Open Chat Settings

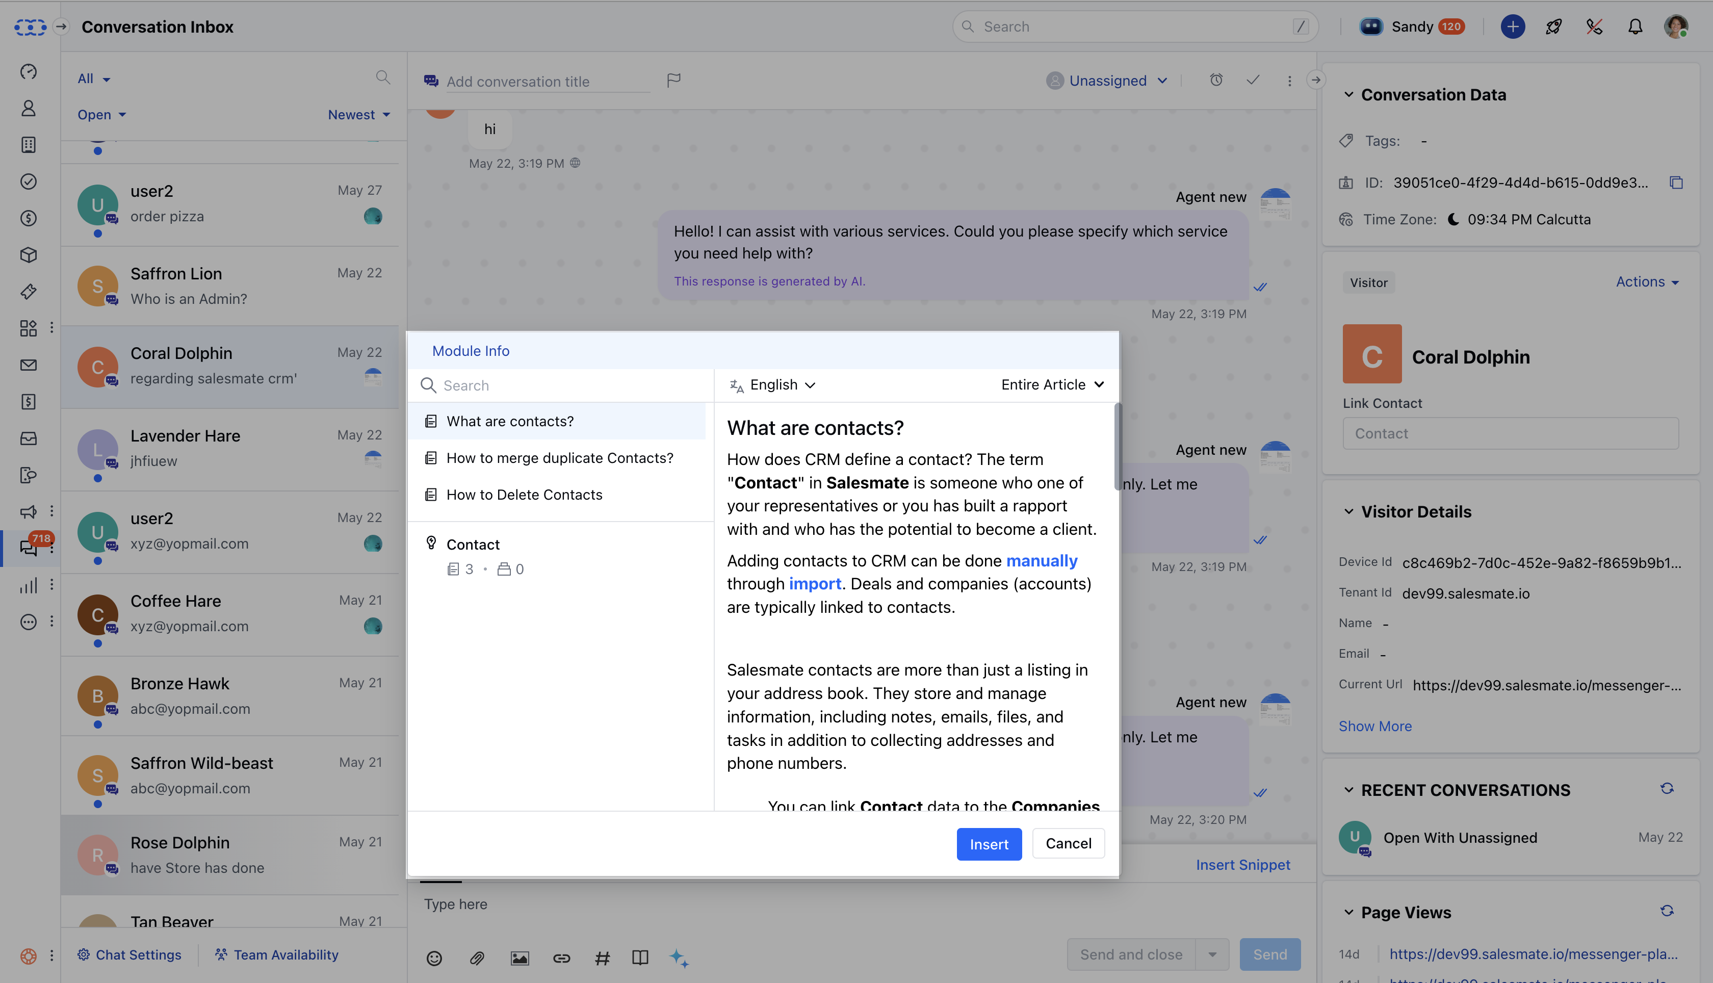click(129, 954)
